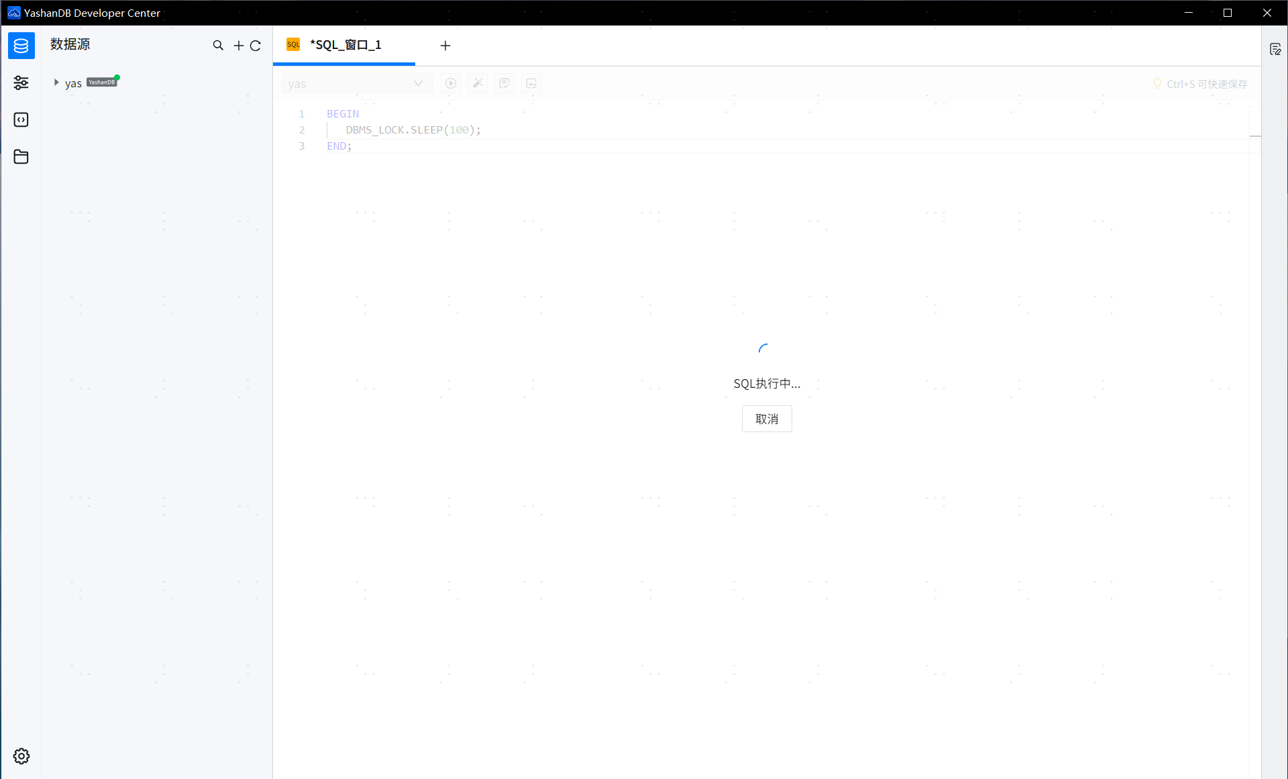Click the 数据源 panel heading
Image resolution: width=1288 pixels, height=779 pixels.
70,44
